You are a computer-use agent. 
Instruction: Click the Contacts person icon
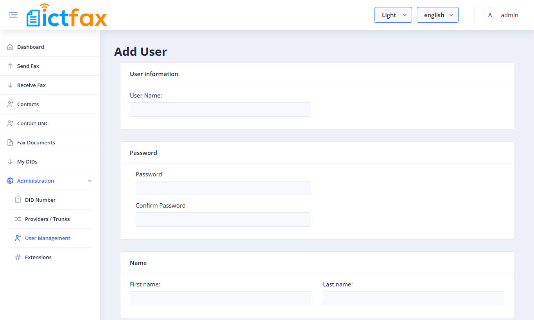[10, 104]
